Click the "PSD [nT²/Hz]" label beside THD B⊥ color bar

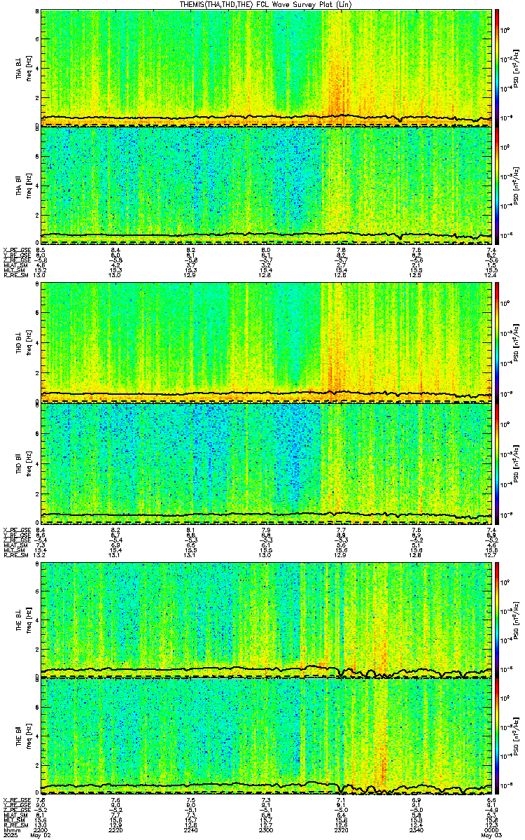515,343
